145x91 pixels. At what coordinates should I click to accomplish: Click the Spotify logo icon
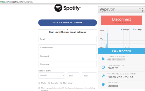click(58, 8)
